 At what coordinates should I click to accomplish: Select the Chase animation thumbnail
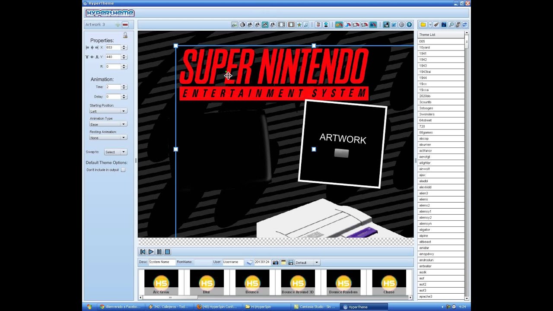[389, 282]
